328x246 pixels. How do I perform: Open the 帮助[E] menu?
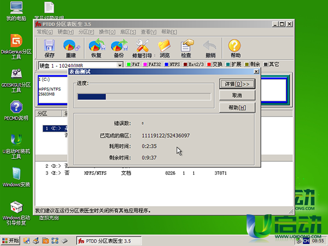169,32
